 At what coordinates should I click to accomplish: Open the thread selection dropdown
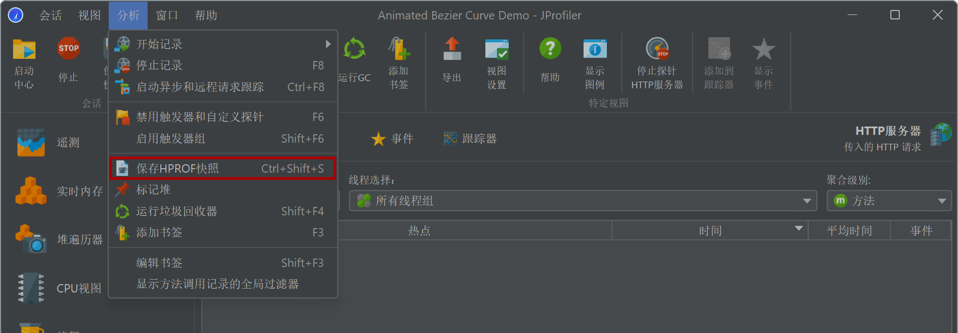583,201
